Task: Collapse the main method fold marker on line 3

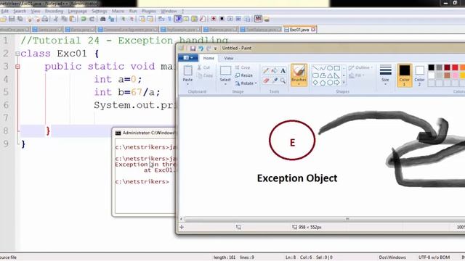Action: point(17,67)
